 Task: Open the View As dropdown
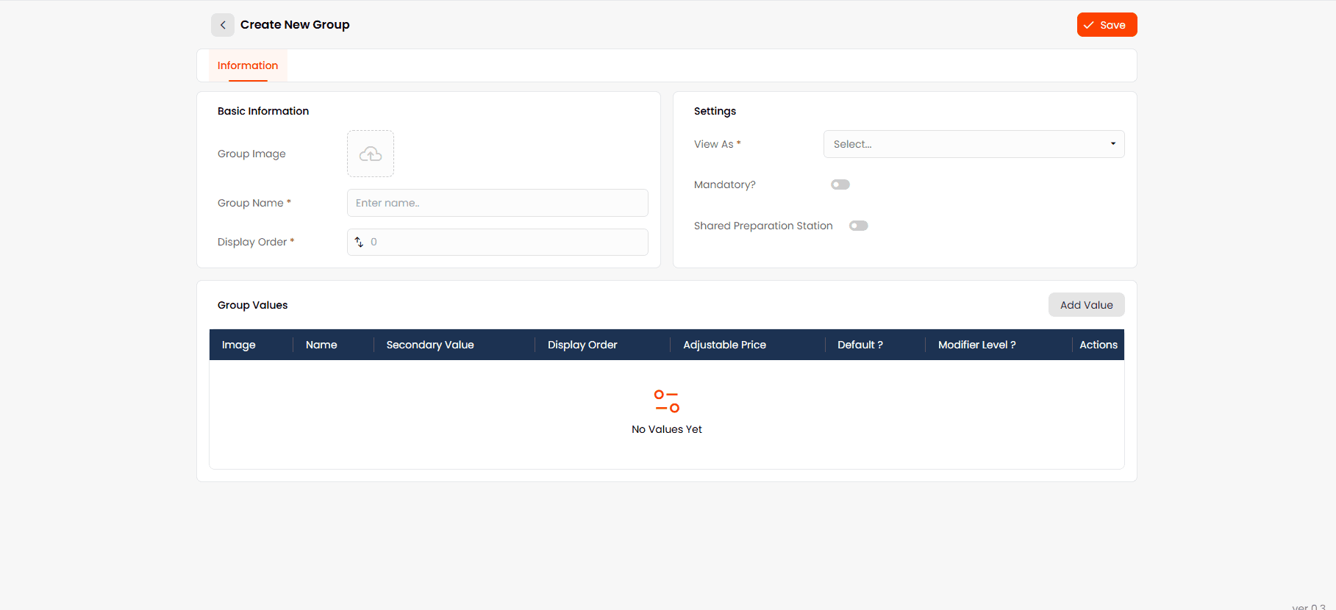pos(974,144)
